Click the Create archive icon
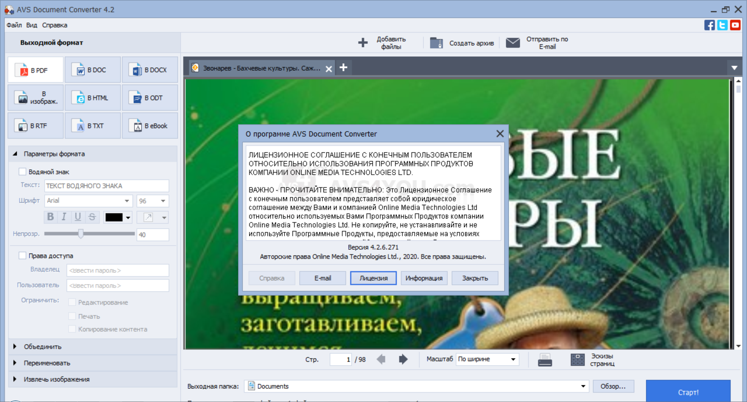The image size is (747, 402). 437,43
